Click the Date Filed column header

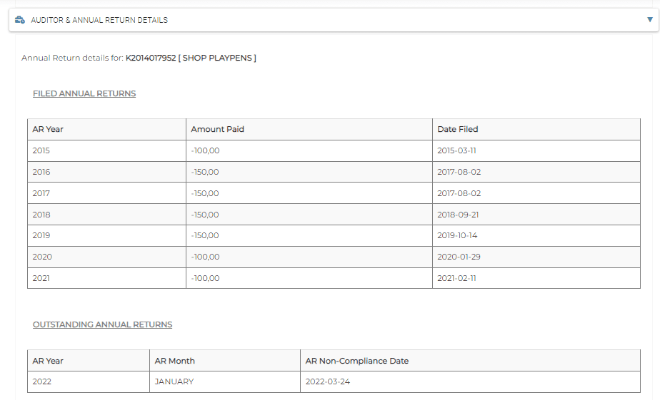click(458, 129)
